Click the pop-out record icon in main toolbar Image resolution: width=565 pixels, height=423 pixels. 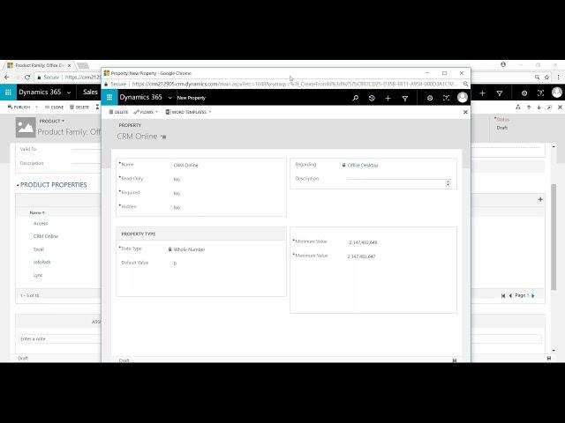click(x=549, y=108)
